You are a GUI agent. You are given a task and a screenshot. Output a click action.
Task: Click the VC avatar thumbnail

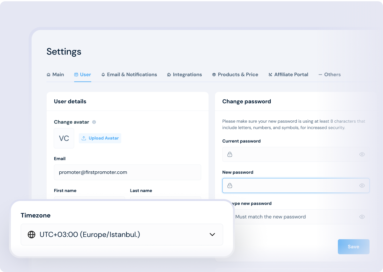64,138
